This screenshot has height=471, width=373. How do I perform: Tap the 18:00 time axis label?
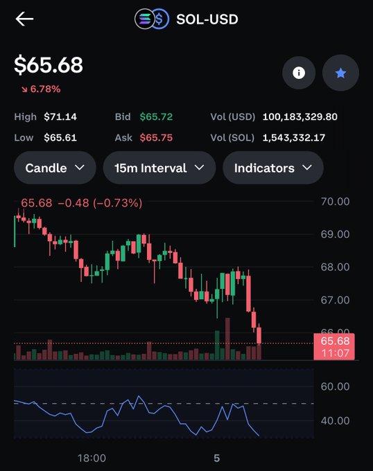[92, 458]
